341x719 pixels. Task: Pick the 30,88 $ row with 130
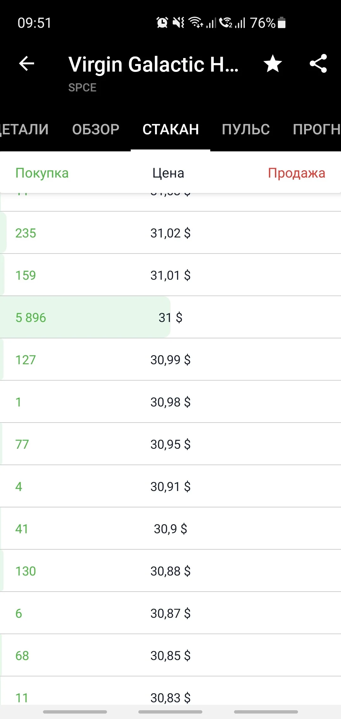170,571
